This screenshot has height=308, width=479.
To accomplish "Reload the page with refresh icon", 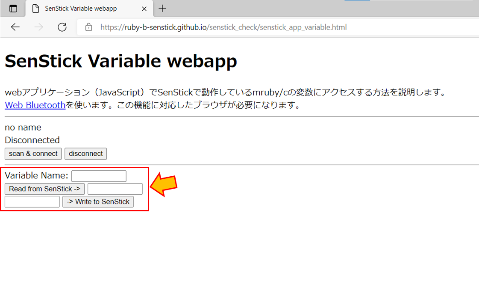I will (x=62, y=27).
